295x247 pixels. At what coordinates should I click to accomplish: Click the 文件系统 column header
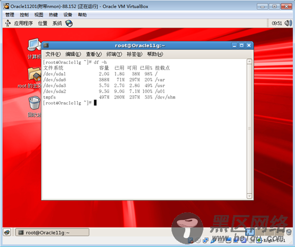(53, 68)
